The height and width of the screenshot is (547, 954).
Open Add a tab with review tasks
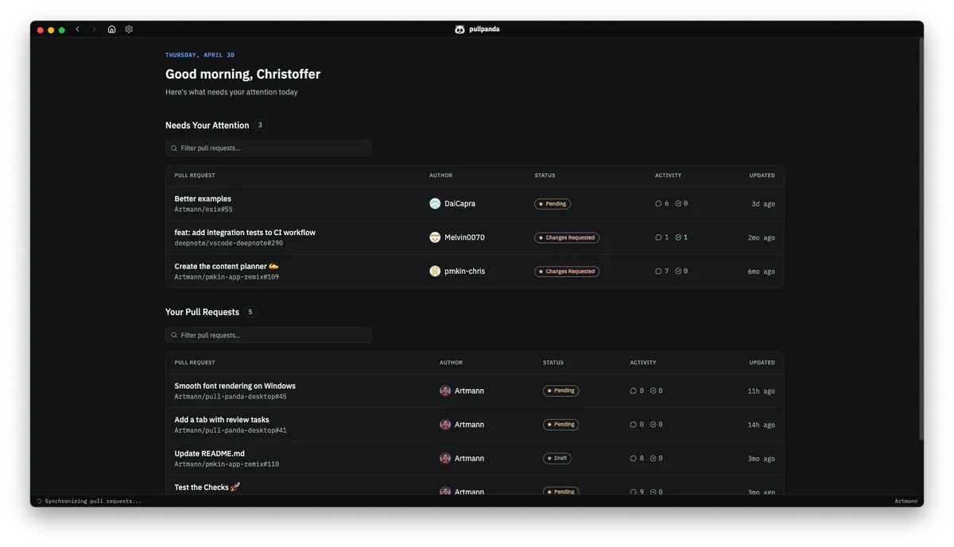click(222, 420)
